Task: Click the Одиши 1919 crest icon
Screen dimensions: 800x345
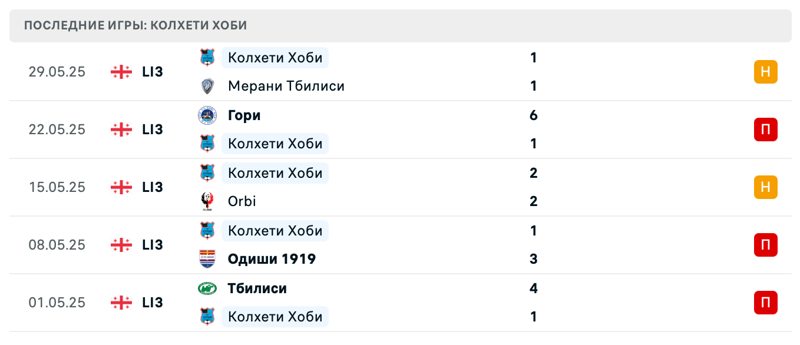Action: coord(207,258)
